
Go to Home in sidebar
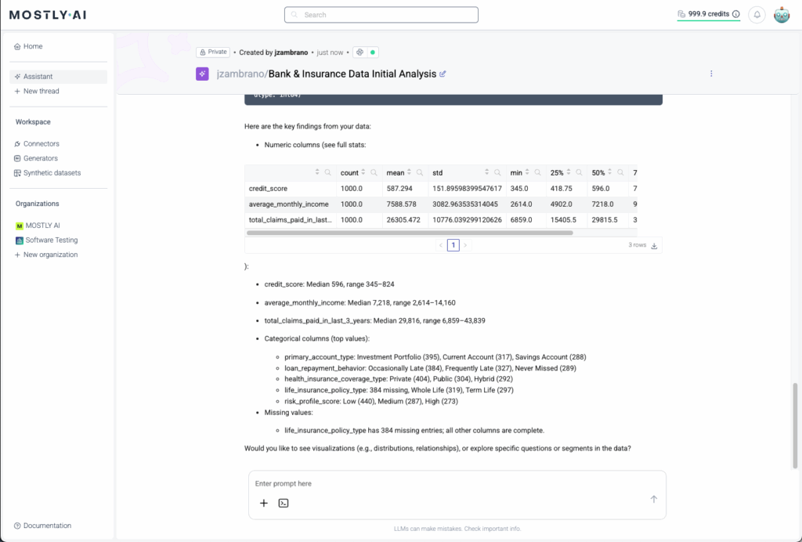pyautogui.click(x=58, y=46)
